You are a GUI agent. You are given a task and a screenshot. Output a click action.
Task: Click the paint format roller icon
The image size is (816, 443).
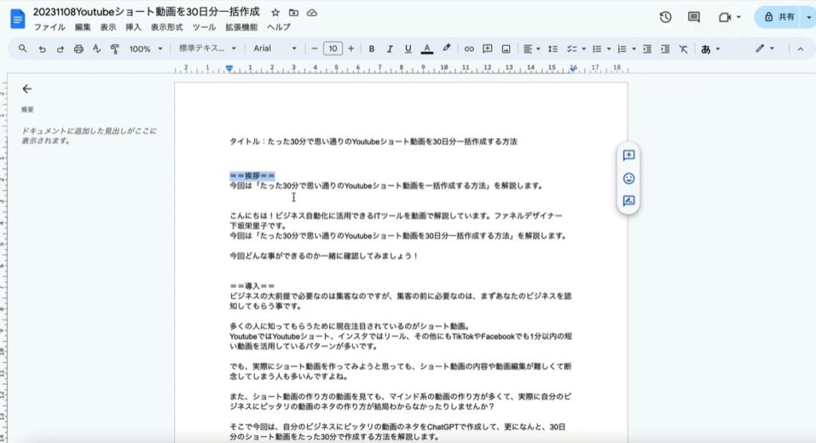point(115,49)
